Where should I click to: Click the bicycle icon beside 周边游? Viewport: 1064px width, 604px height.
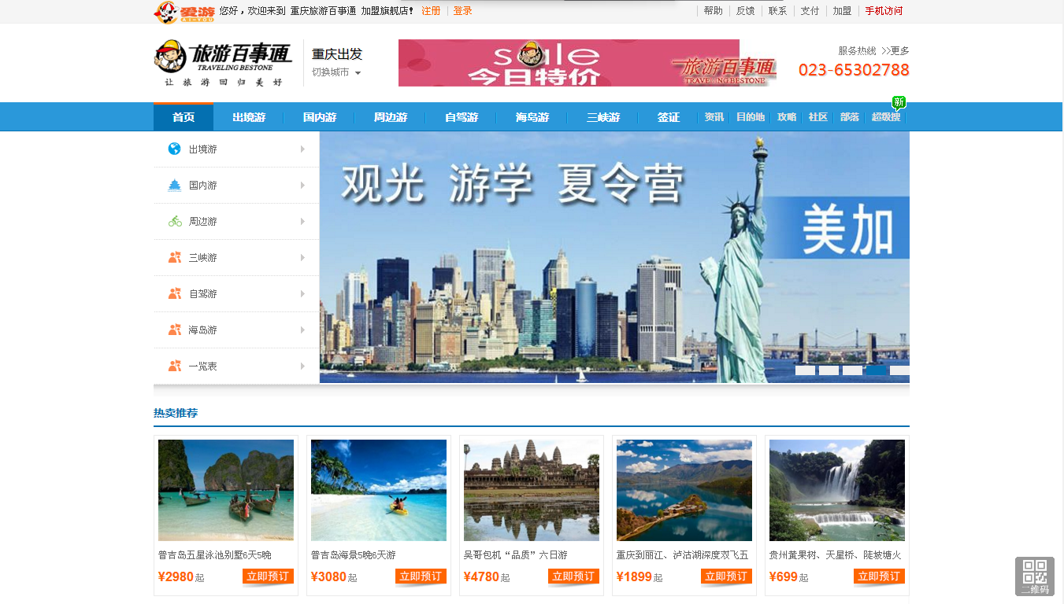(175, 221)
